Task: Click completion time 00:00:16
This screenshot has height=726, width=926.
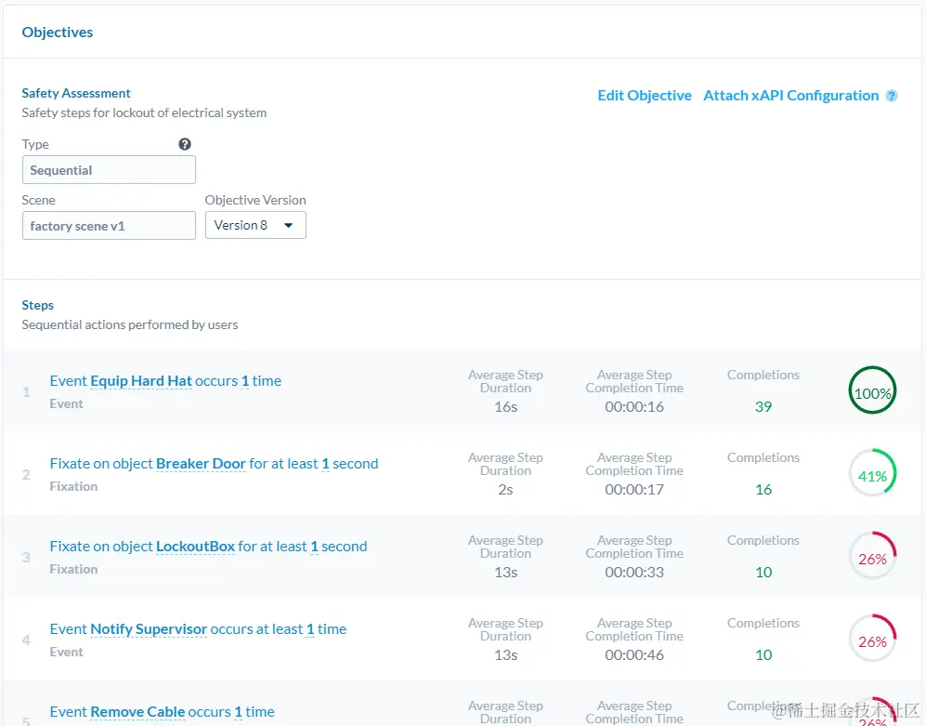Action: coord(634,407)
